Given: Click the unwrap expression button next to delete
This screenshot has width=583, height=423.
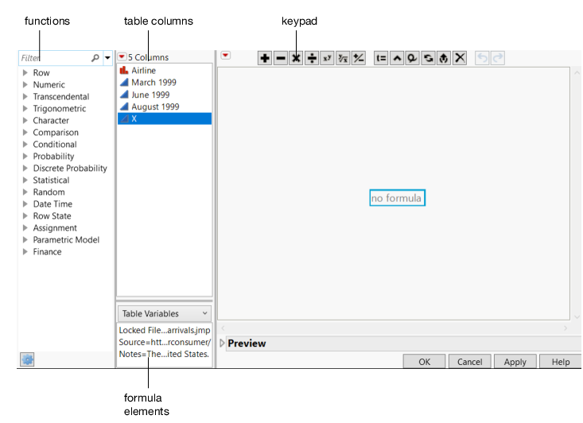Looking at the screenshot, I should [444, 58].
